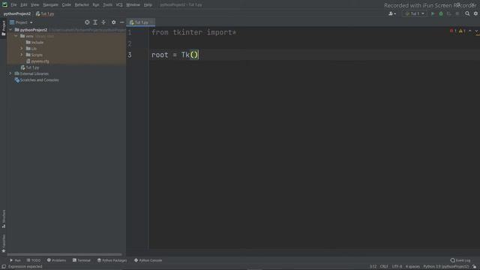
Task: Open the Tools menu
Action: 107,4
